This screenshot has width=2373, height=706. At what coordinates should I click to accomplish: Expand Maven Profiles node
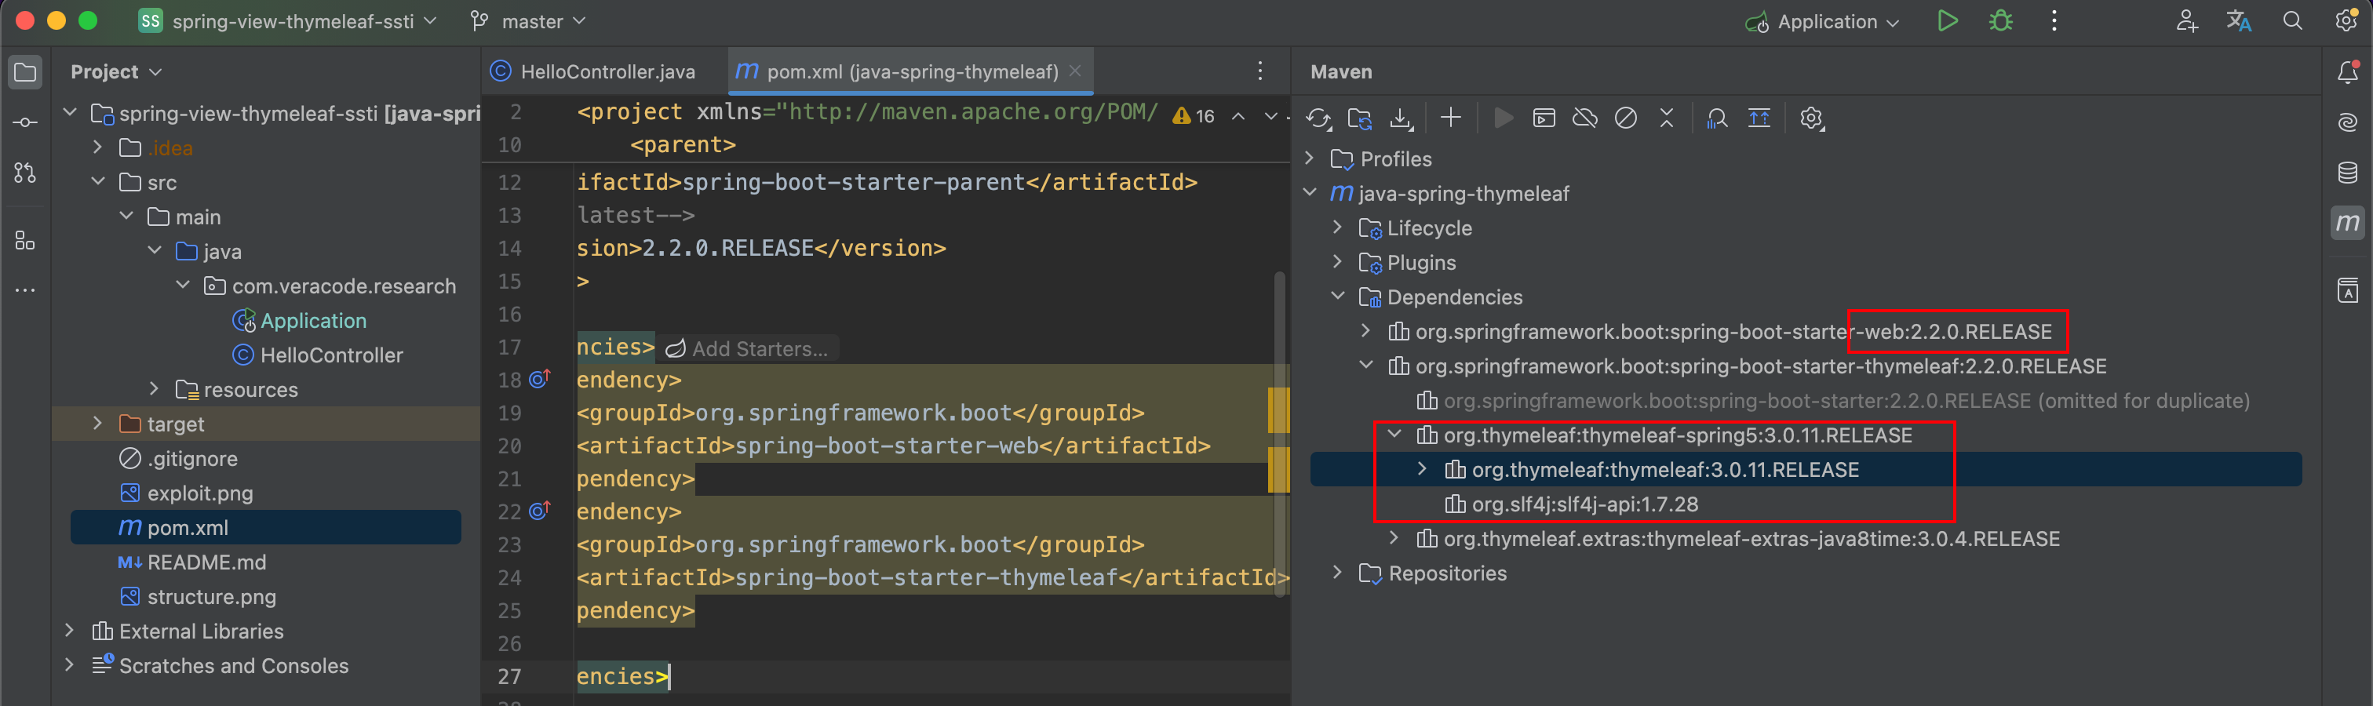[x=1310, y=158]
